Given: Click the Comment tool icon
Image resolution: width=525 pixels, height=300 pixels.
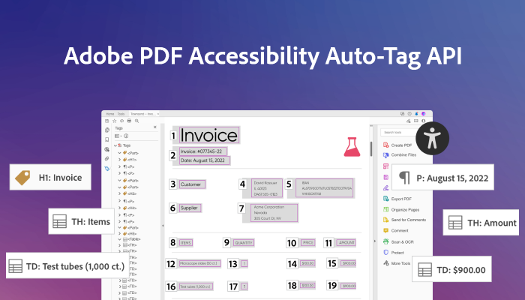Looking at the screenshot, I should pos(385,230).
